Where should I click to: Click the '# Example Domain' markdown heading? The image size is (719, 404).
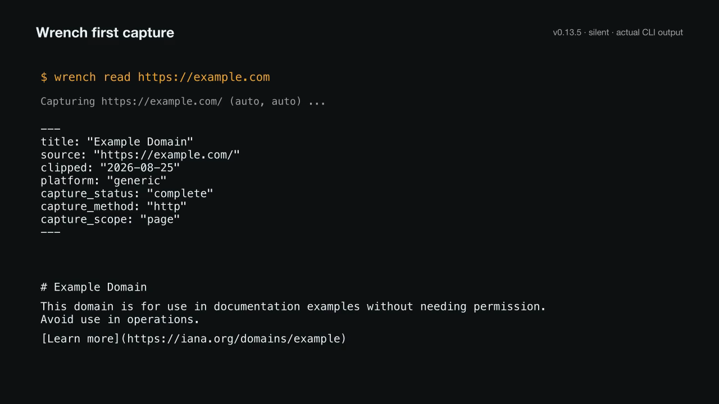tap(94, 287)
